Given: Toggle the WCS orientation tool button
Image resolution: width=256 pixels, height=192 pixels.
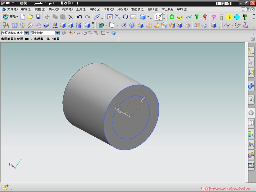Looking at the screenshot, I should 159,17.
